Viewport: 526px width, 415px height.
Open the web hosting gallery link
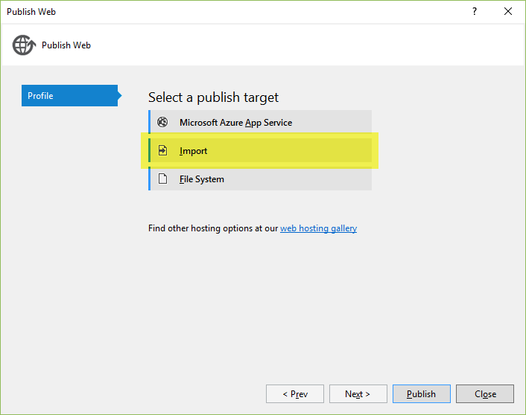tap(318, 228)
